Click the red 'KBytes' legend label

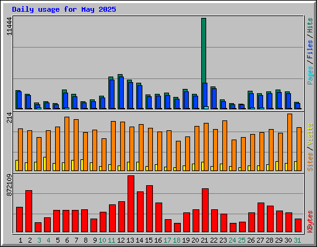point(310,222)
